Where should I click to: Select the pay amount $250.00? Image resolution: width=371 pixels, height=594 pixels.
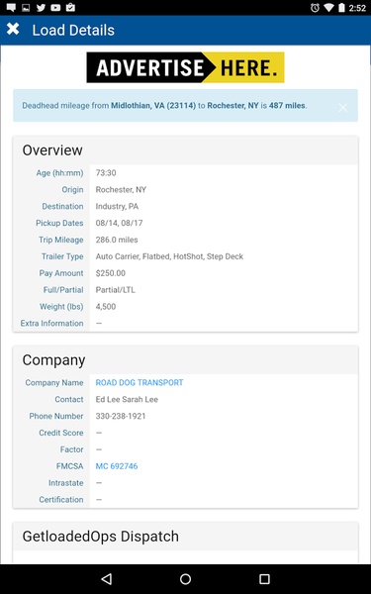tap(110, 273)
